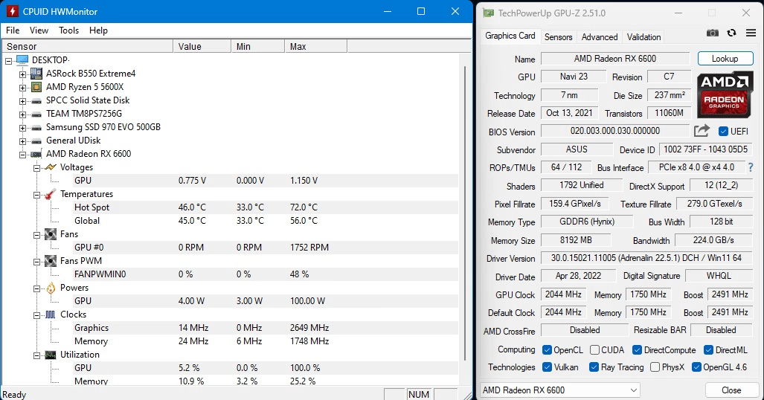Collapse the DESKTOP root node
Viewport: 764px width, 400px height.
pos(8,61)
